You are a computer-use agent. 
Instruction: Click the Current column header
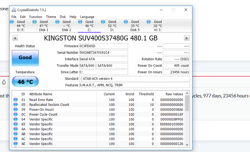click(109, 94)
